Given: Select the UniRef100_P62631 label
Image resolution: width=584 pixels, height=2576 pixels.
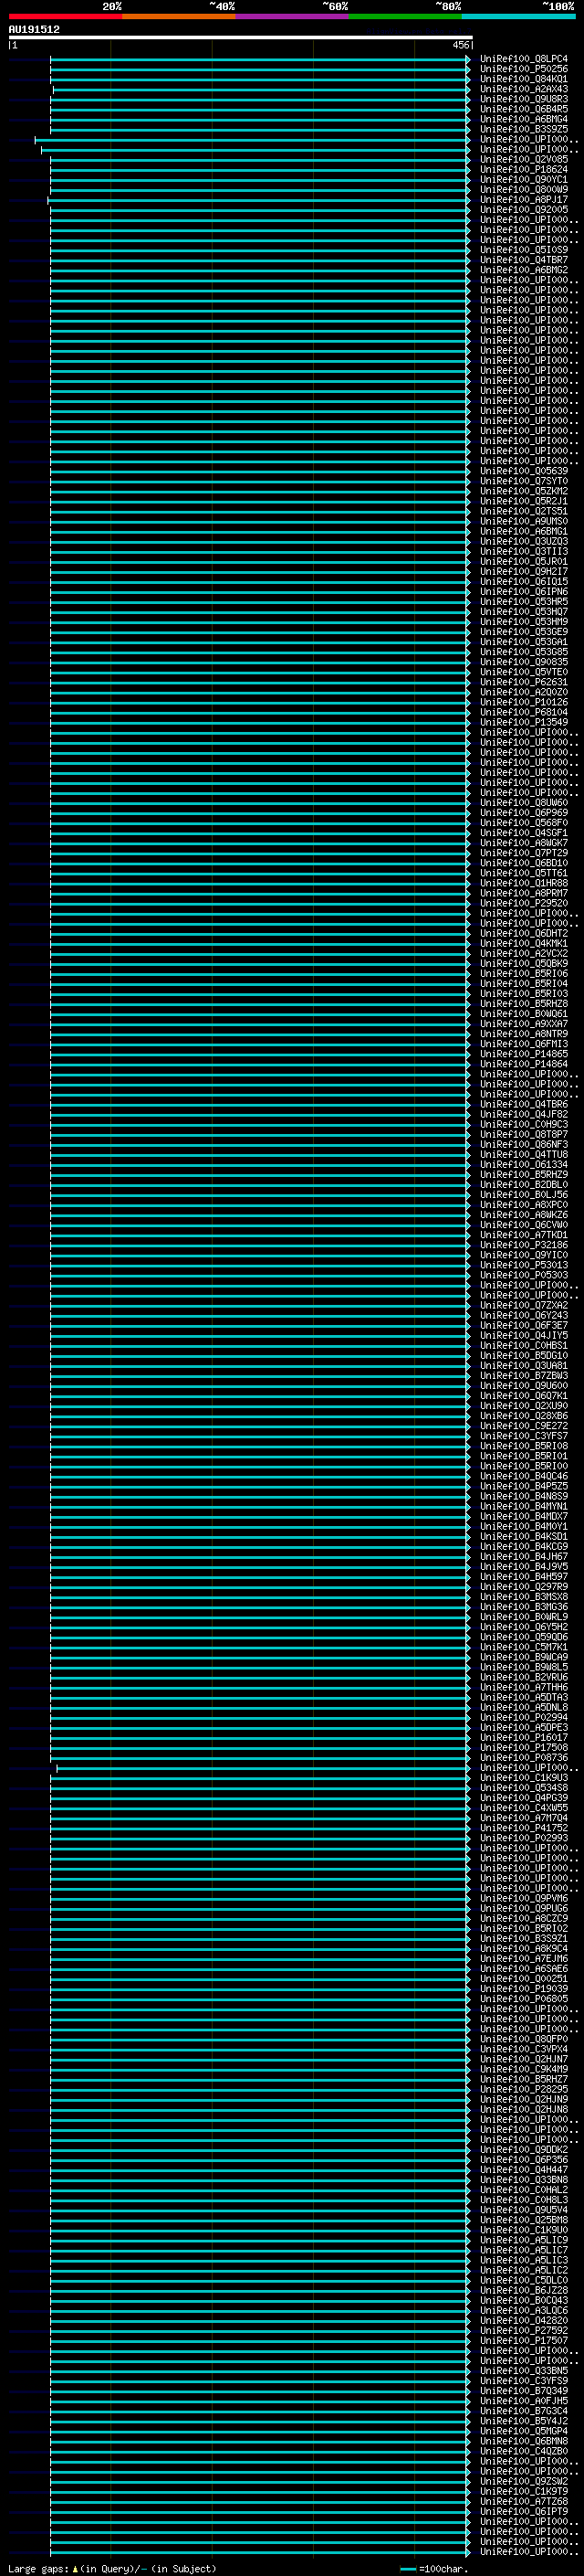Looking at the screenshot, I should pyautogui.click(x=523, y=682).
